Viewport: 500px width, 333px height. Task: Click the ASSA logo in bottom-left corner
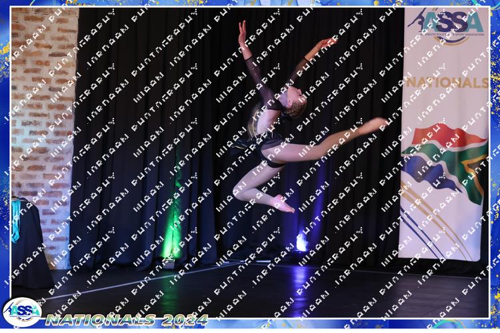click(21, 312)
